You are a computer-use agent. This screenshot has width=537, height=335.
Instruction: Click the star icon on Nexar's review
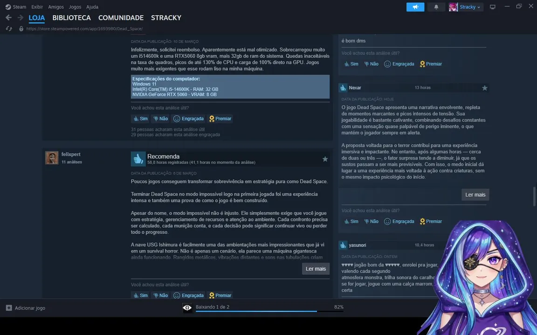(485, 88)
